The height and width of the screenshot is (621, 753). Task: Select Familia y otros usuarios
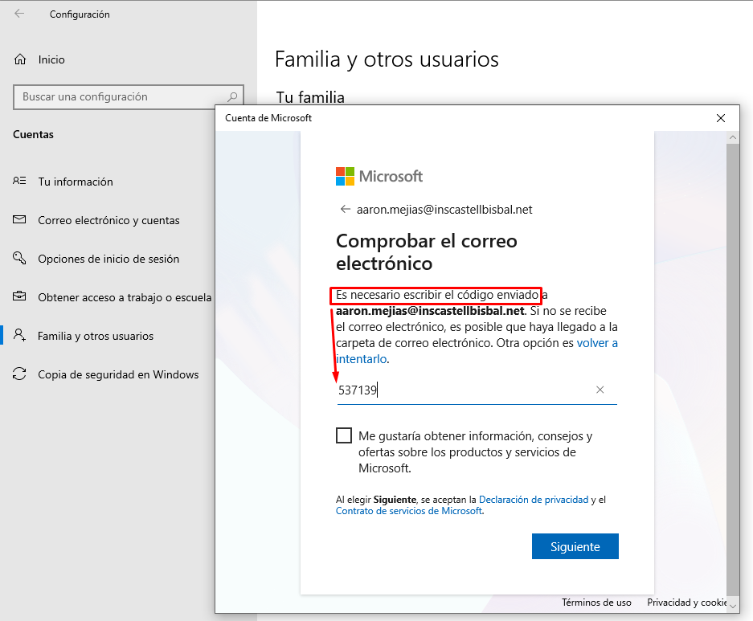pyautogui.click(x=96, y=336)
